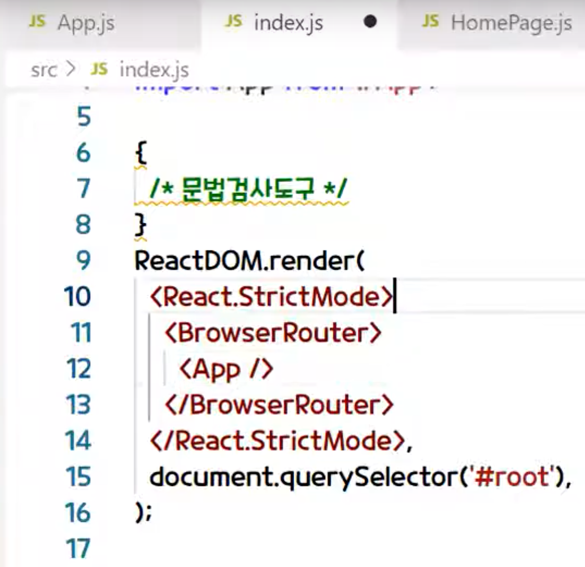This screenshot has width=585, height=567.
Task: Click the breadcrumb chevron after src
Action: (71, 69)
